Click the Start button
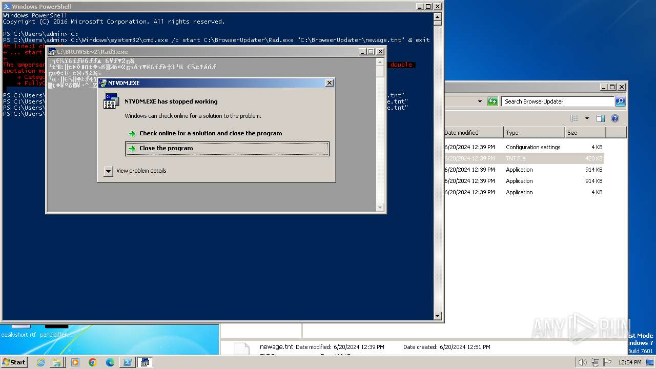This screenshot has height=369, width=656. tap(14, 362)
